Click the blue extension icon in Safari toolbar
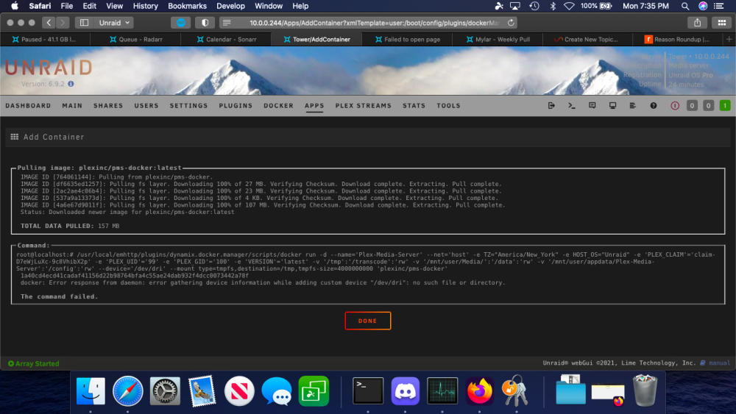Screen dimensions: 736x414 [181, 23]
